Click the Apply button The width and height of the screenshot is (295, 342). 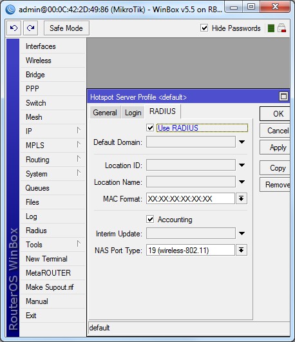275,147
